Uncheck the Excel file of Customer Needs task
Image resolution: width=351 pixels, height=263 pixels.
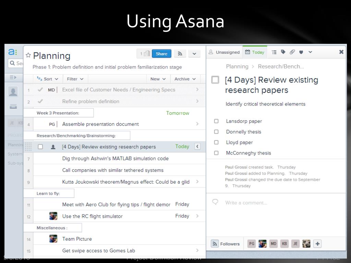40,89
